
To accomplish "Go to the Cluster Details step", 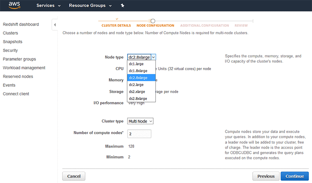I will click(116, 25).
